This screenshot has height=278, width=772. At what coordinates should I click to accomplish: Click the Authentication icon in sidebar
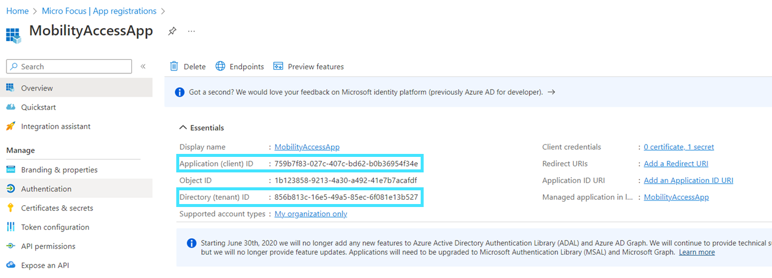(x=10, y=189)
